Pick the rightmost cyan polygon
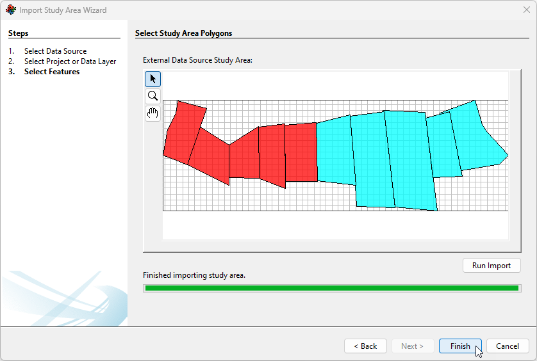This screenshot has width=537, height=361. pos(479,141)
